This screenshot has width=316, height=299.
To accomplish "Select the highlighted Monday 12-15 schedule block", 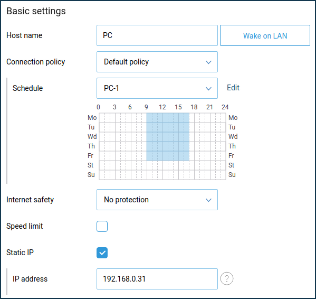I will pos(170,118).
